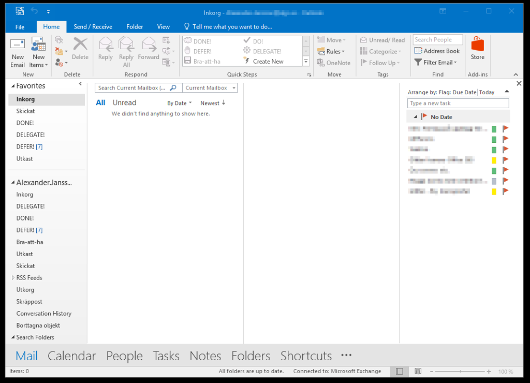
Task: Click the OneNote icon in Move group
Action: click(x=334, y=63)
